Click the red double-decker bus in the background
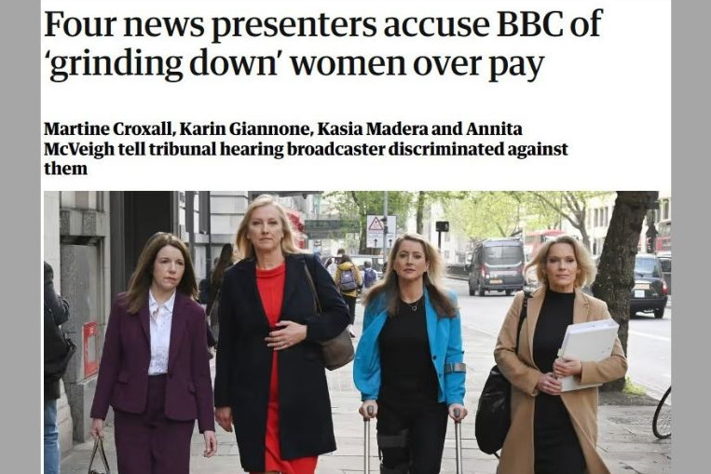The width and height of the screenshot is (711, 474). (x=544, y=239)
